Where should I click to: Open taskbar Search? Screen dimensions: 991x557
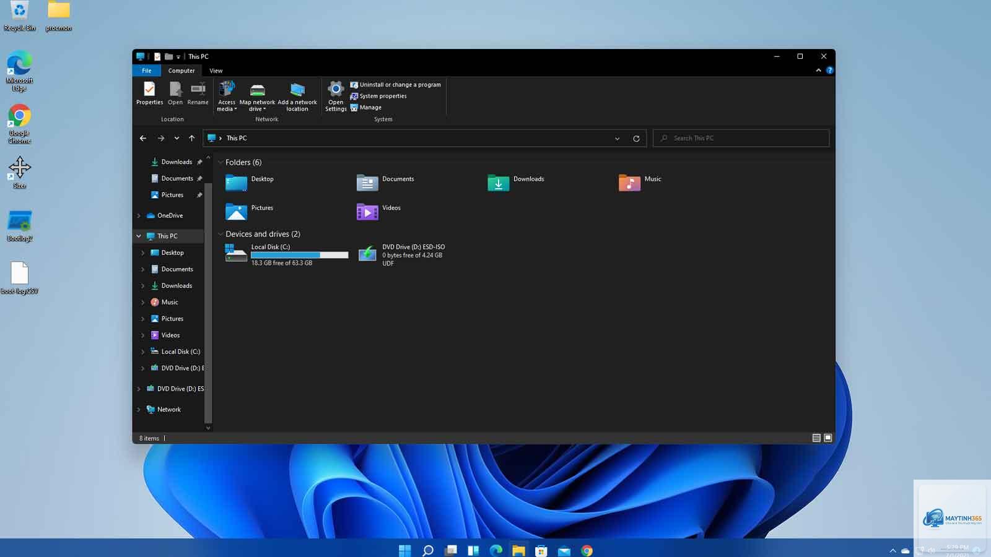[x=428, y=550]
